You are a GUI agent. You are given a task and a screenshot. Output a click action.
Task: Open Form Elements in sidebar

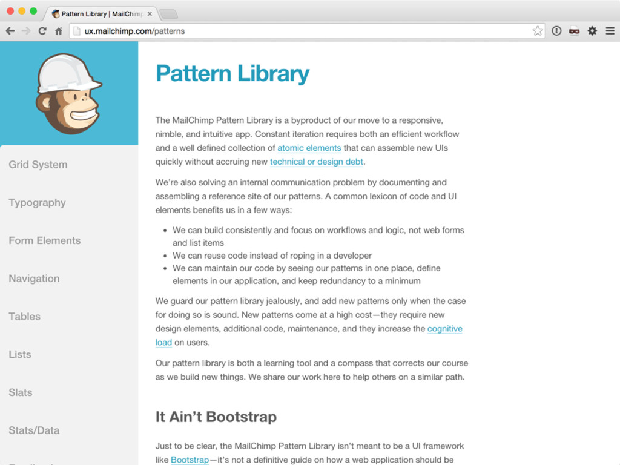(45, 240)
